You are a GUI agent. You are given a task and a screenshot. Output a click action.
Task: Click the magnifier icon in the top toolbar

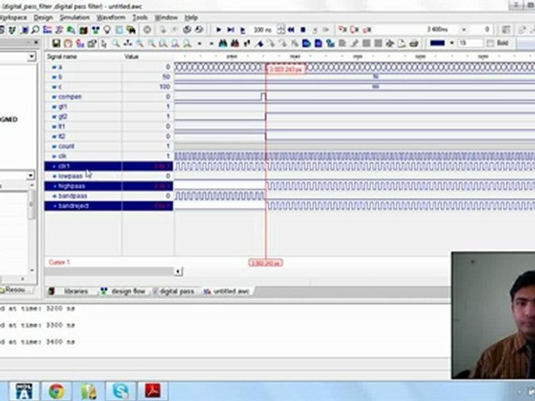click(x=36, y=30)
